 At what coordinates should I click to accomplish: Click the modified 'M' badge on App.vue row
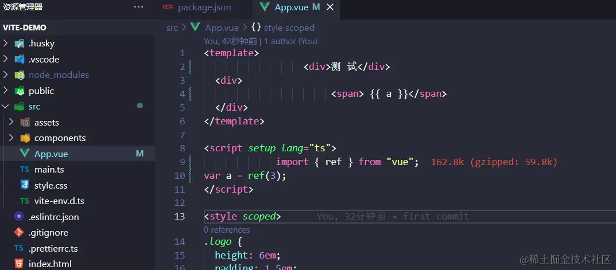click(140, 154)
